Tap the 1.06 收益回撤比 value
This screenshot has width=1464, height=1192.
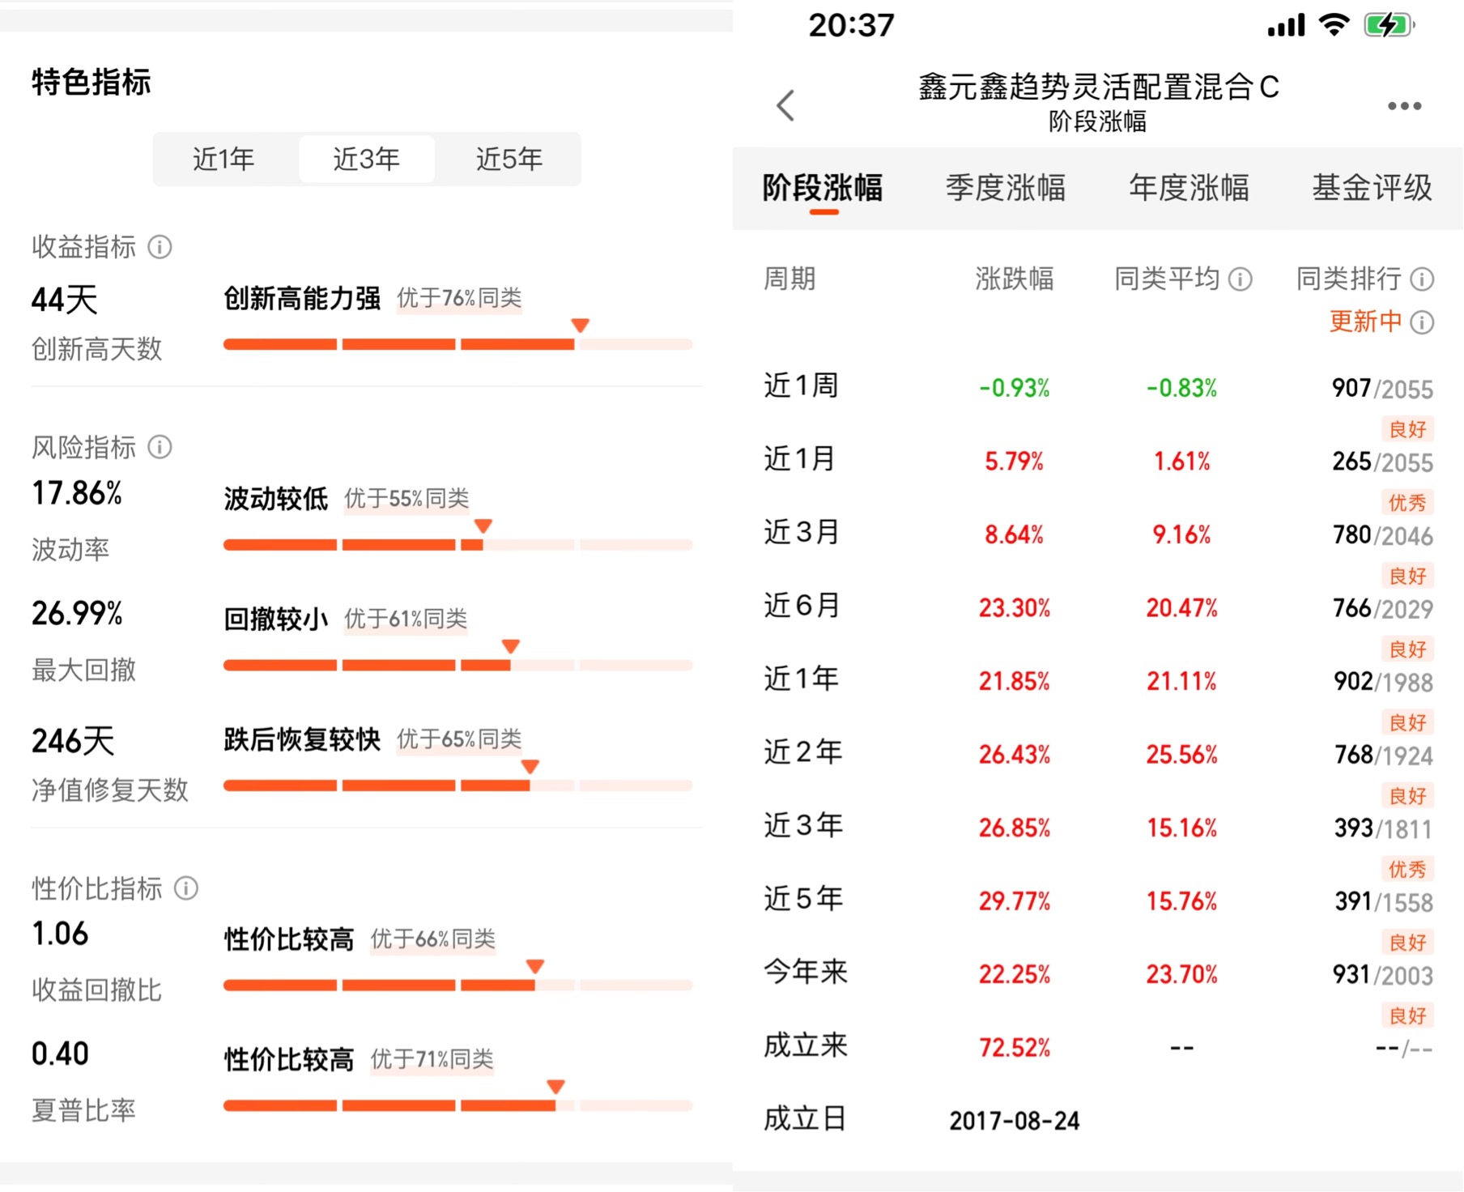60,934
